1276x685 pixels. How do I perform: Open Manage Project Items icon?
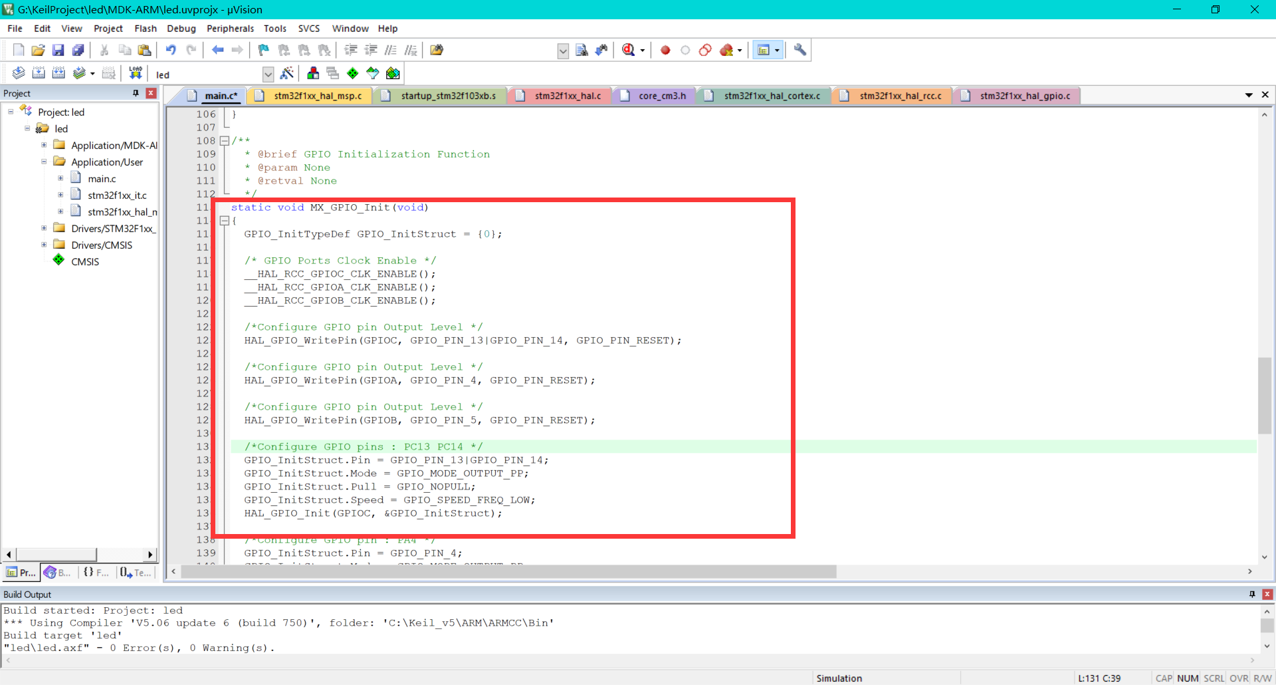pos(313,73)
